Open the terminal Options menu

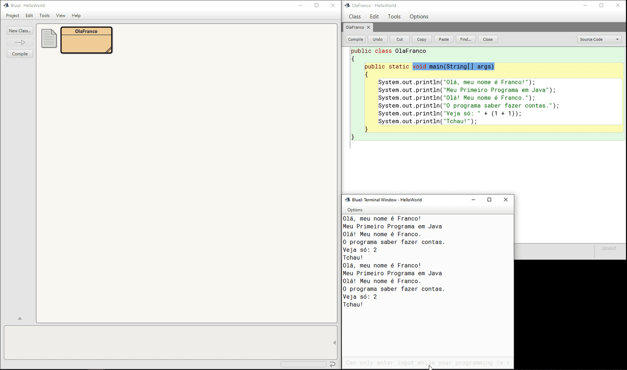coord(355,210)
